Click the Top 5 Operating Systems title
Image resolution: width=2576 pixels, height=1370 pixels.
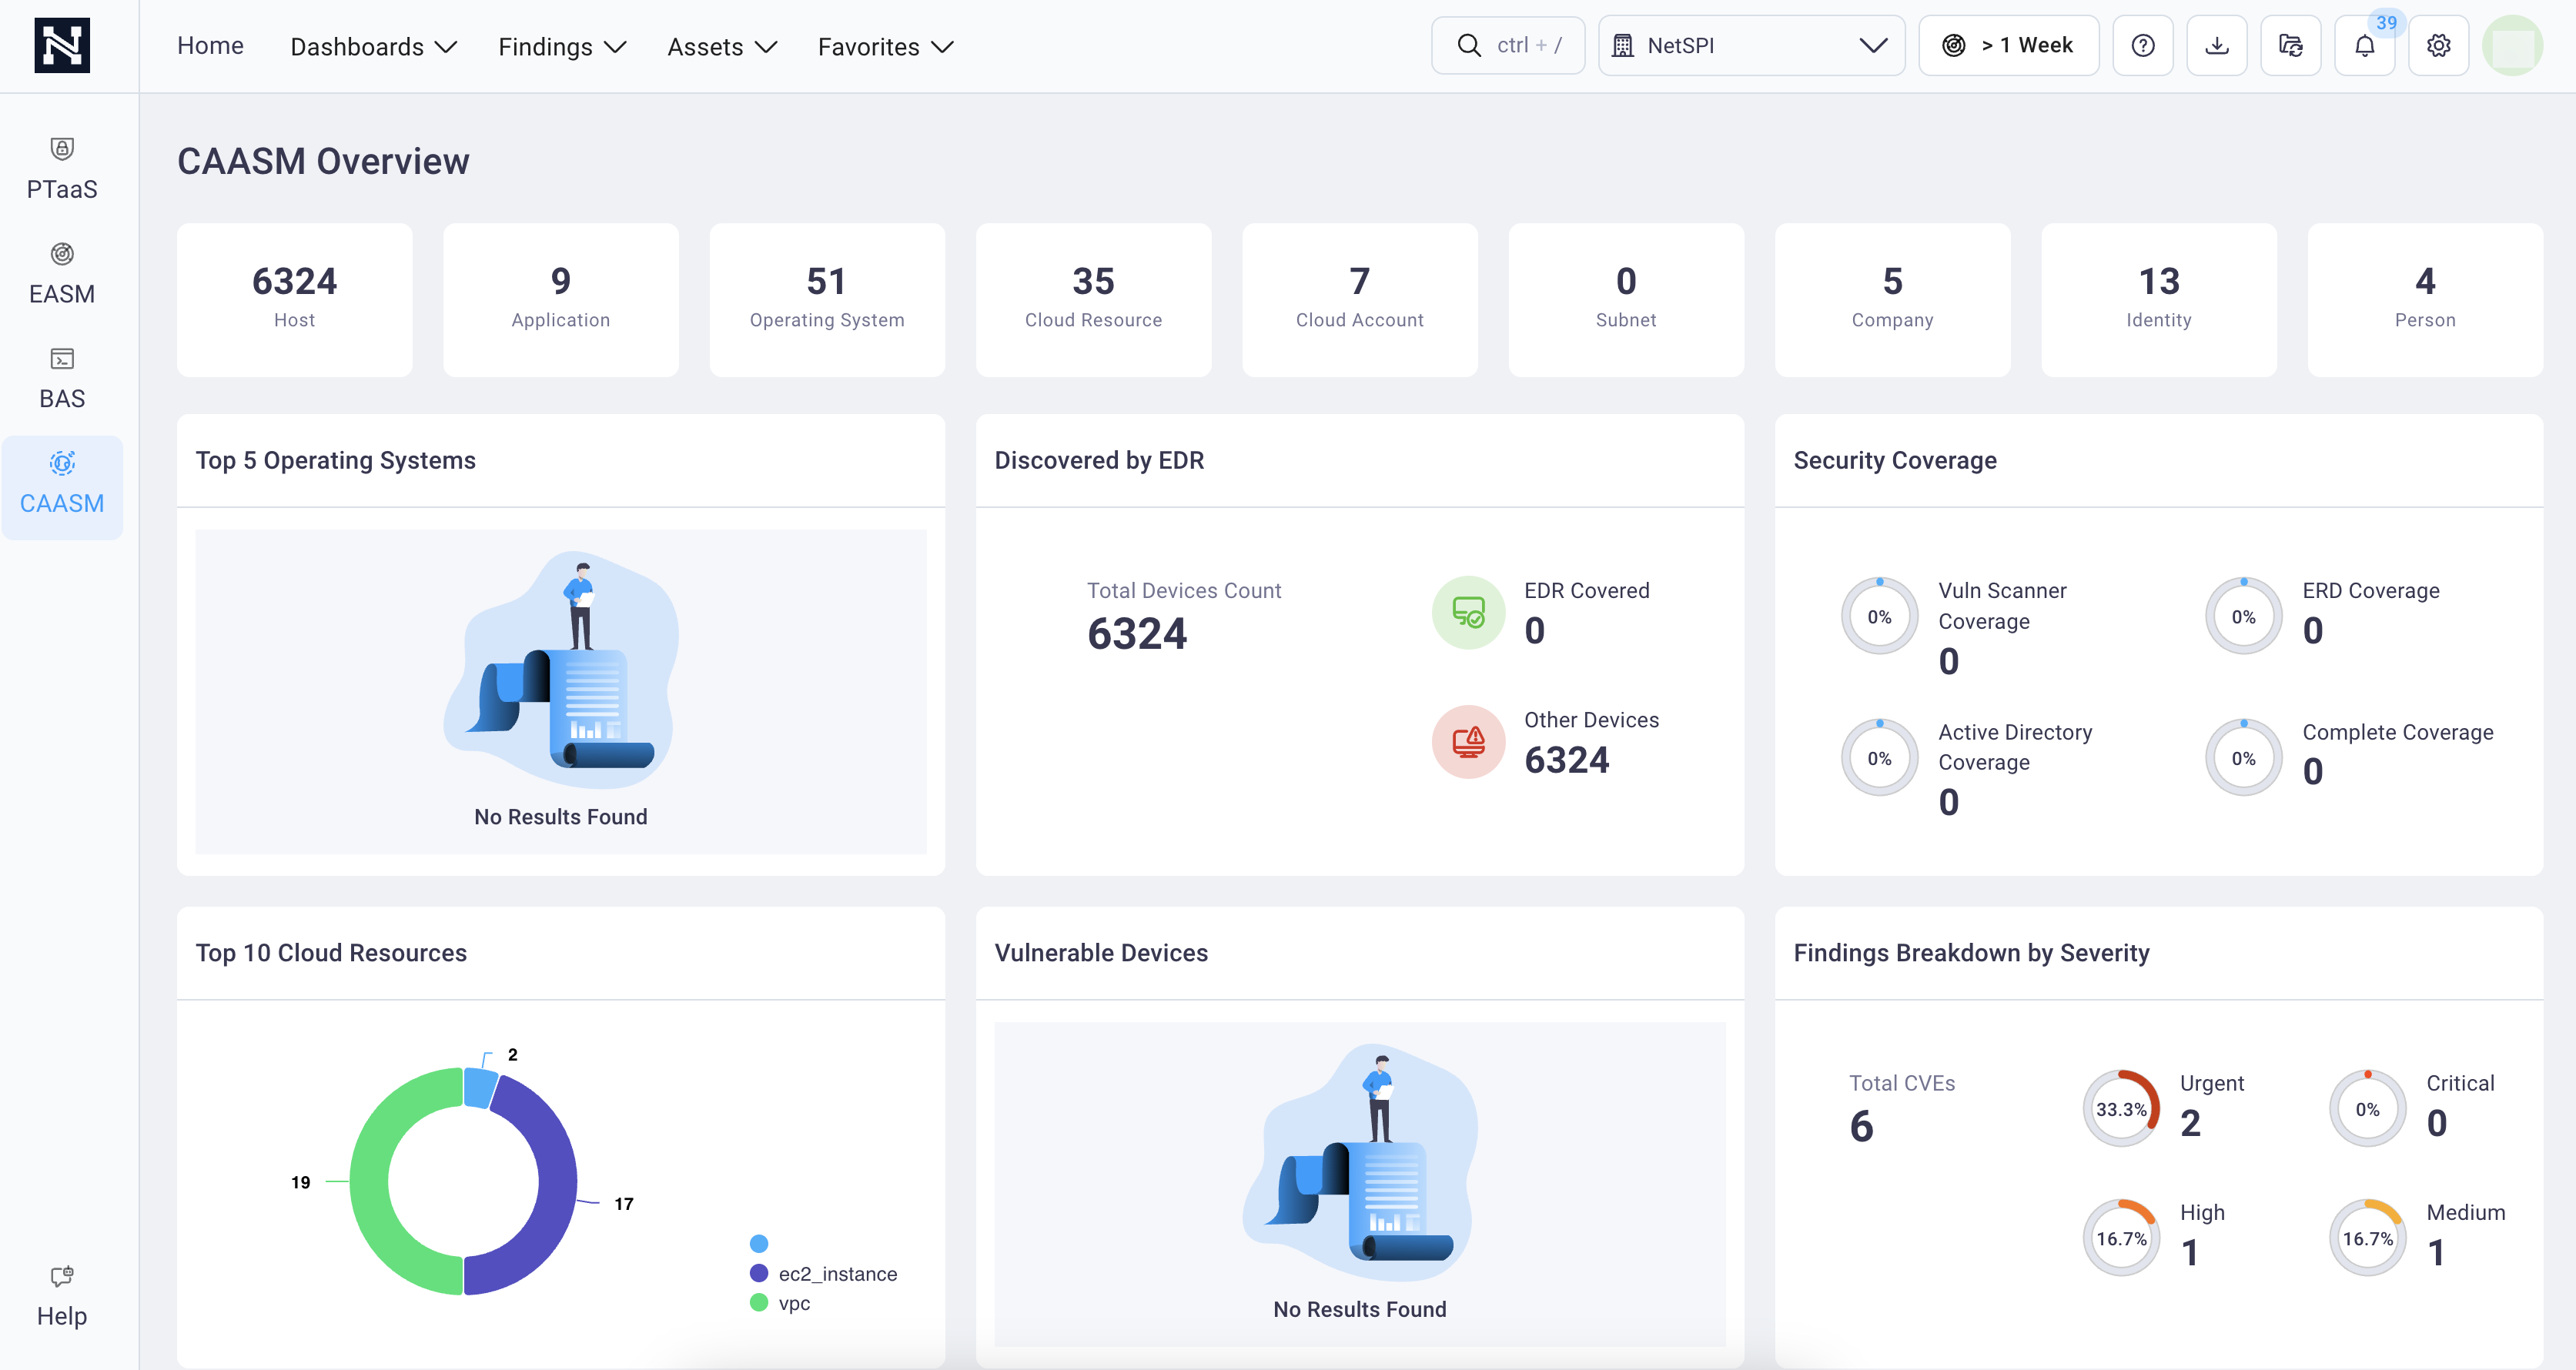335,460
